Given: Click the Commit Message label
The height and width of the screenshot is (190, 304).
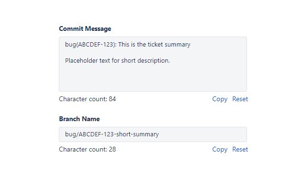Looking at the screenshot, I should (x=85, y=28).
